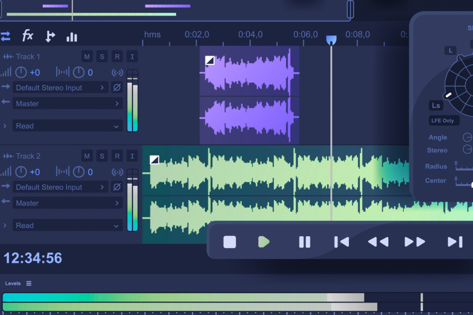
Task: Open Track 1 Default Stereo Input dropdown
Action: pos(60,87)
